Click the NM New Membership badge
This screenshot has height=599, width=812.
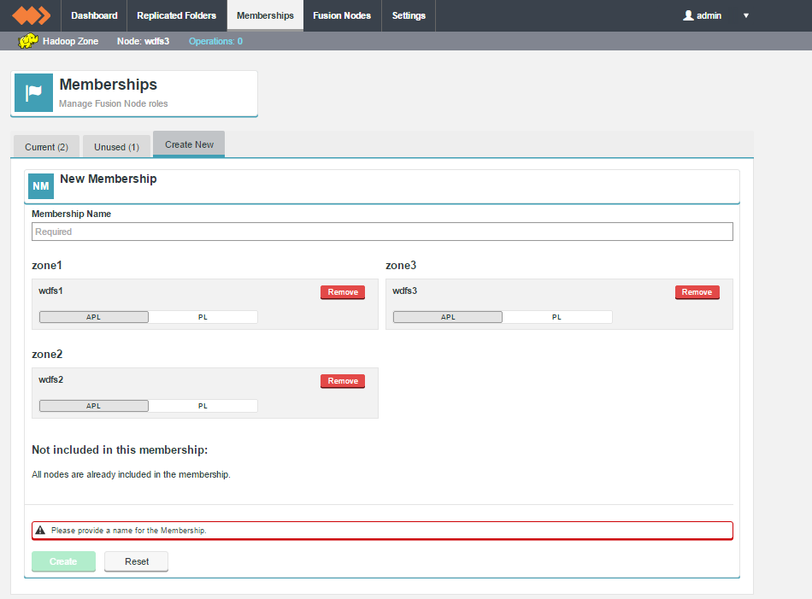[x=41, y=186]
